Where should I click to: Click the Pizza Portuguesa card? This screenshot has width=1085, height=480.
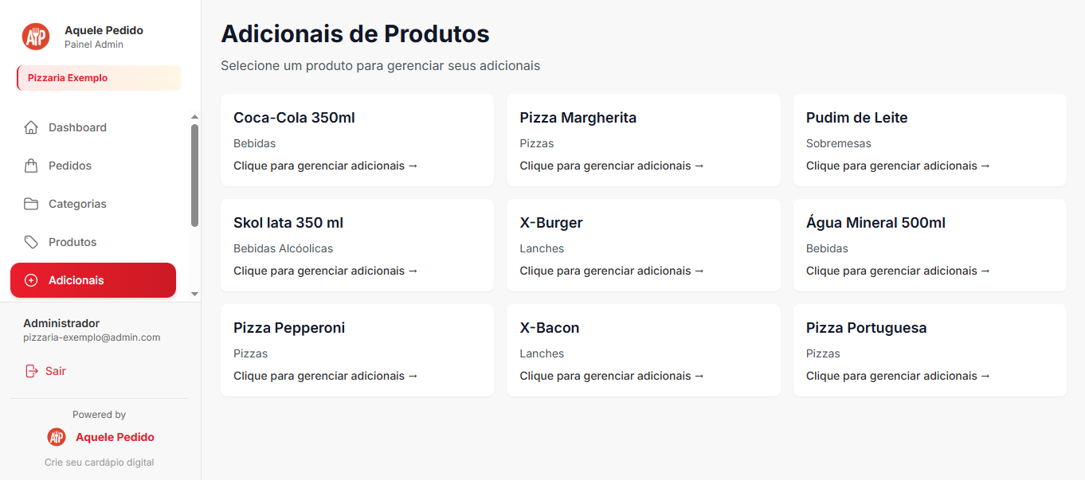pos(929,350)
